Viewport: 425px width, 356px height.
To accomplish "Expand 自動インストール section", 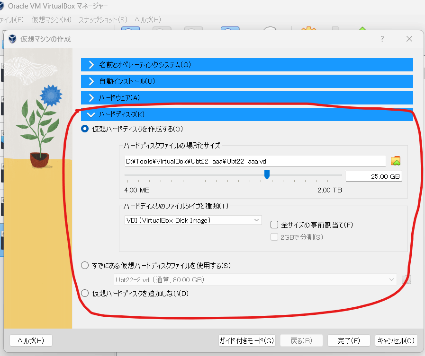I will click(x=247, y=81).
